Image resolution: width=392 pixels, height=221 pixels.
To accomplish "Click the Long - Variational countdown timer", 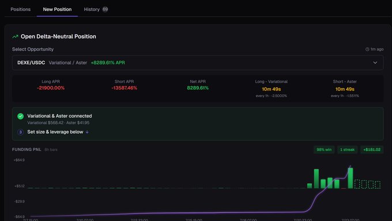I will [272, 89].
